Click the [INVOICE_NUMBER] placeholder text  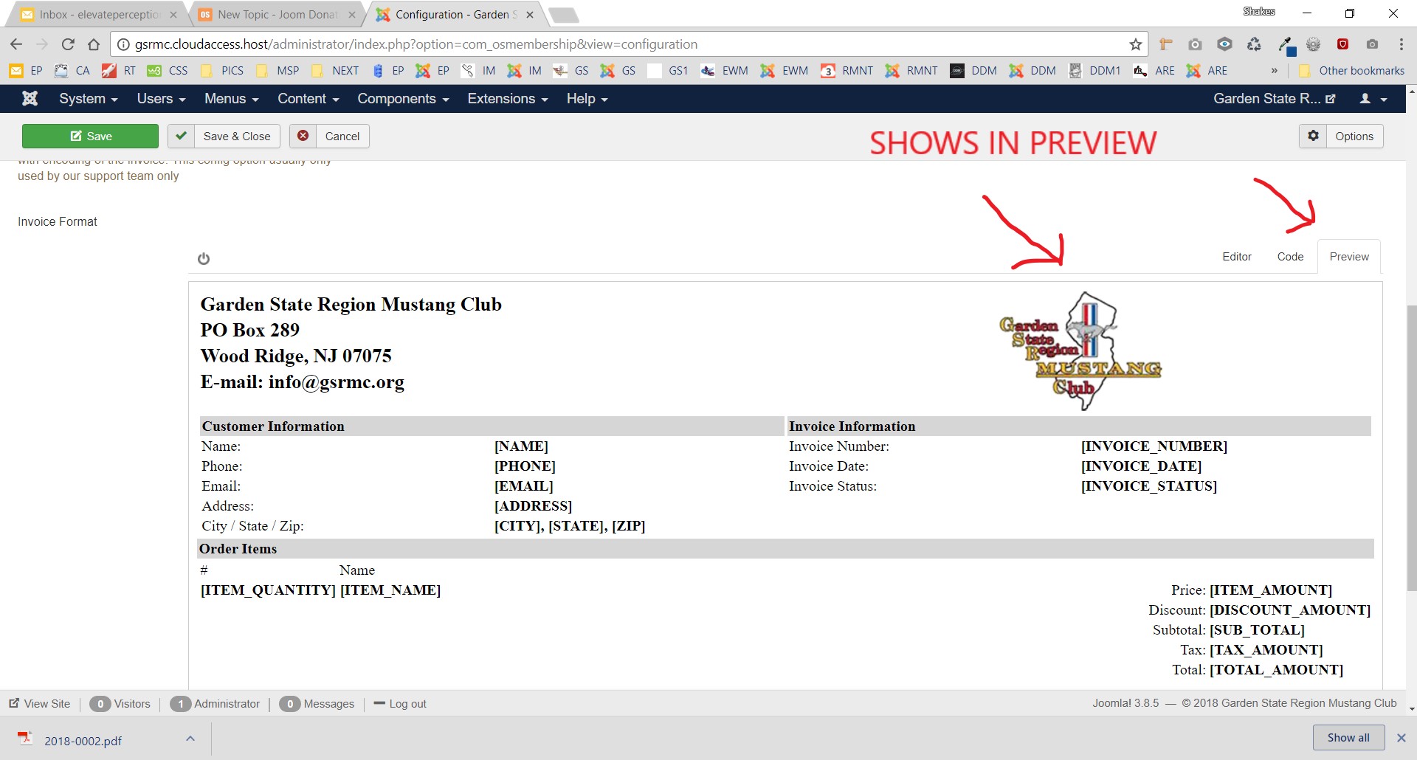pyautogui.click(x=1154, y=446)
